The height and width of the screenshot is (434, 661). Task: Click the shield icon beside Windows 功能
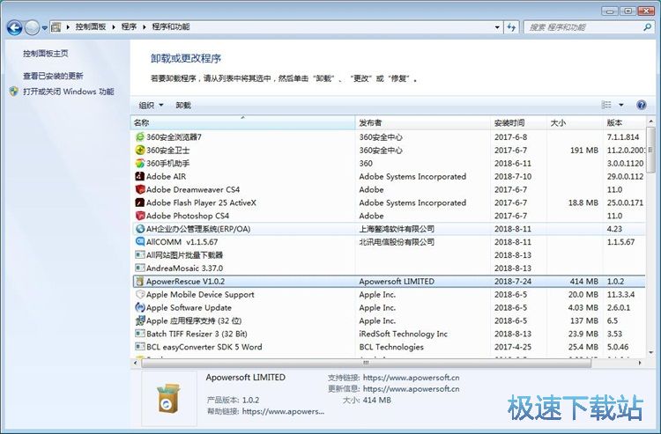(x=14, y=92)
